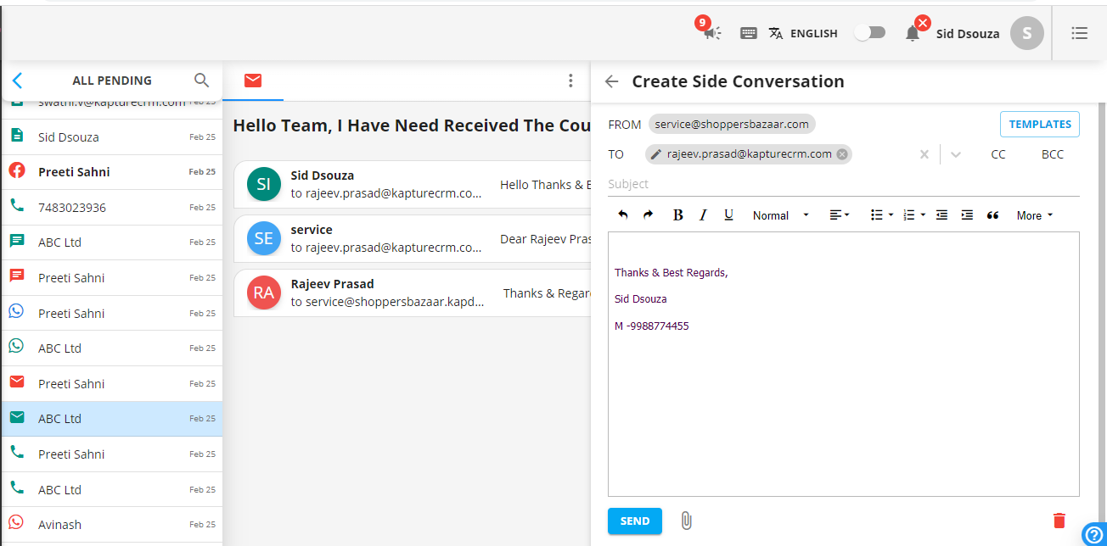This screenshot has height=546, width=1107.
Task: Insert a blockquote
Action: coord(992,215)
